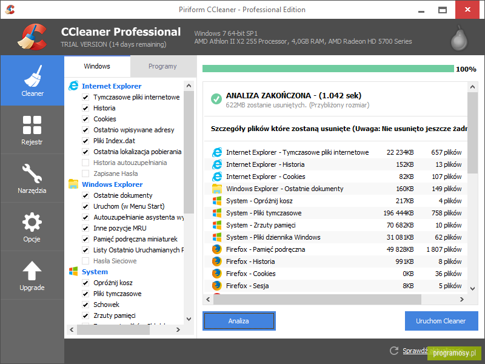This screenshot has height=364, width=485.
Task: Open the Opcje gear settings section
Action: point(32,227)
